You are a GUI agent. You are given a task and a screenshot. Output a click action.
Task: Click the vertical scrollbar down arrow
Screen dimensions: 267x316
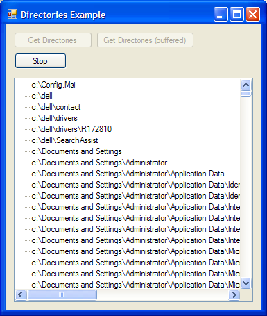coord(246,283)
